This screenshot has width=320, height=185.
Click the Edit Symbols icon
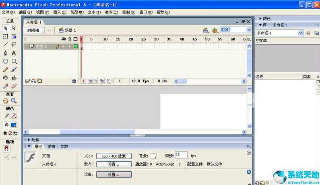(x=215, y=31)
